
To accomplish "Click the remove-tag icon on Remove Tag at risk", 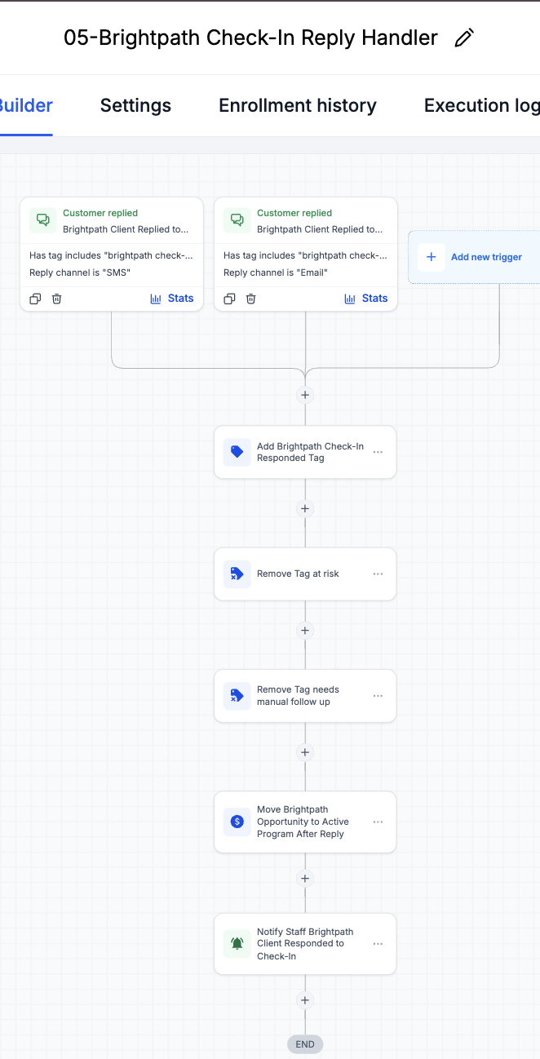I will (237, 574).
